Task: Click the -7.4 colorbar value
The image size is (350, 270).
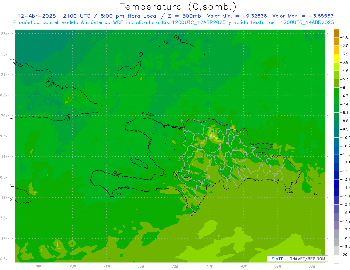Action: pos(345,104)
